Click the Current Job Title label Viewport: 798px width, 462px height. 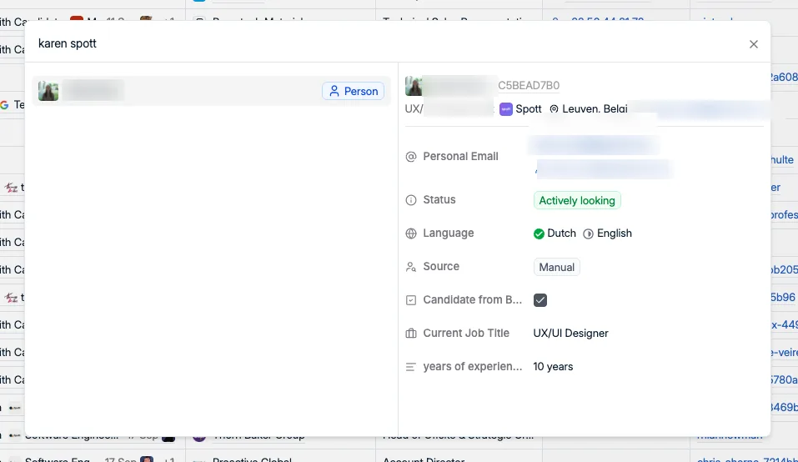465,333
